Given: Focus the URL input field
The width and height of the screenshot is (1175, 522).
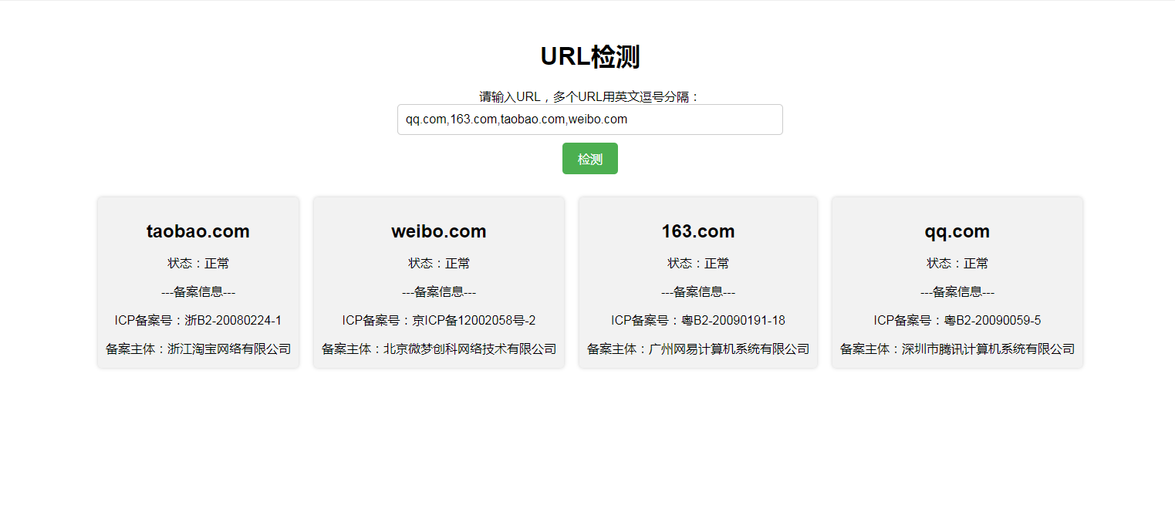Looking at the screenshot, I should [589, 120].
